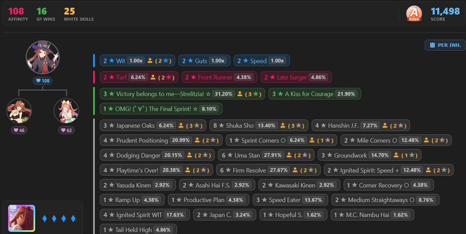Click the A Rank badge icon
466x234 pixels.
[x=414, y=14]
